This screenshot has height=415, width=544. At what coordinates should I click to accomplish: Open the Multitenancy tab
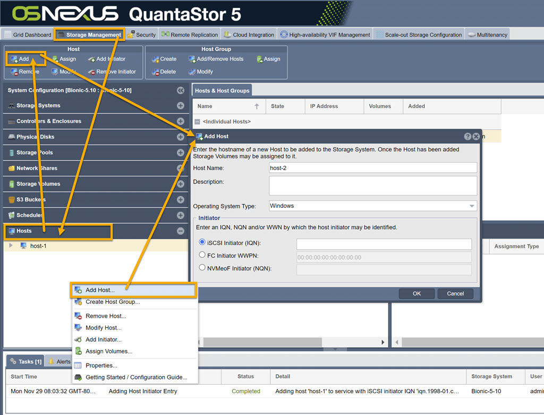tap(488, 35)
